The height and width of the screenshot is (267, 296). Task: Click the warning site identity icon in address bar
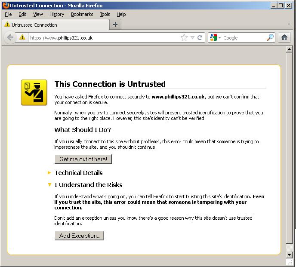(x=22, y=37)
